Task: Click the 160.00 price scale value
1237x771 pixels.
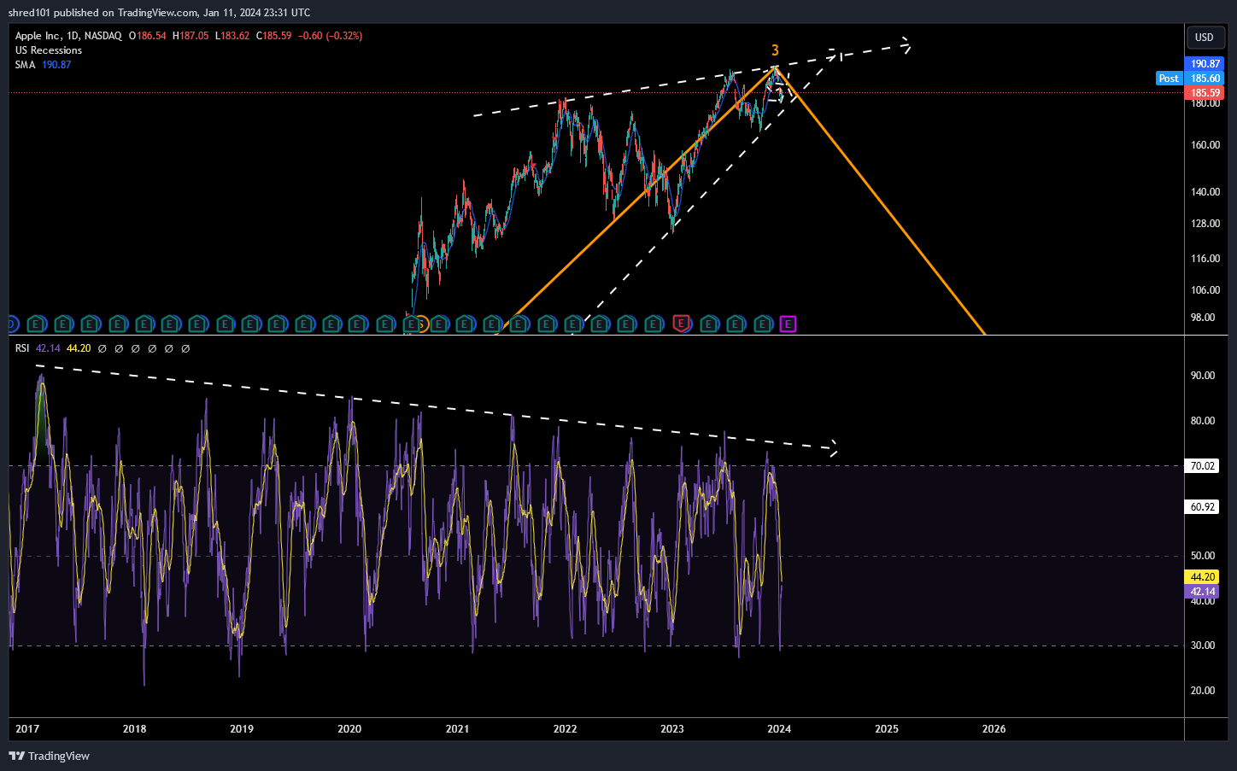Action: coord(1205,145)
